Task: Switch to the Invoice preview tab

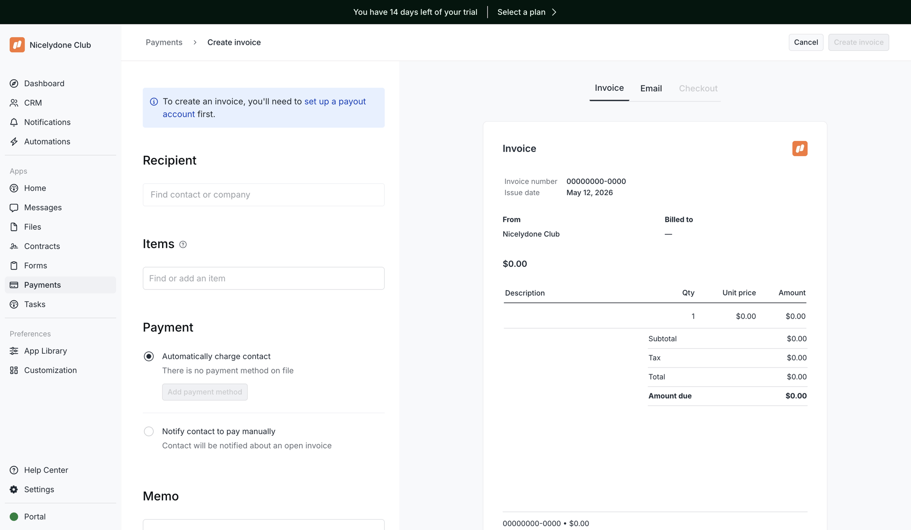Action: point(609,88)
